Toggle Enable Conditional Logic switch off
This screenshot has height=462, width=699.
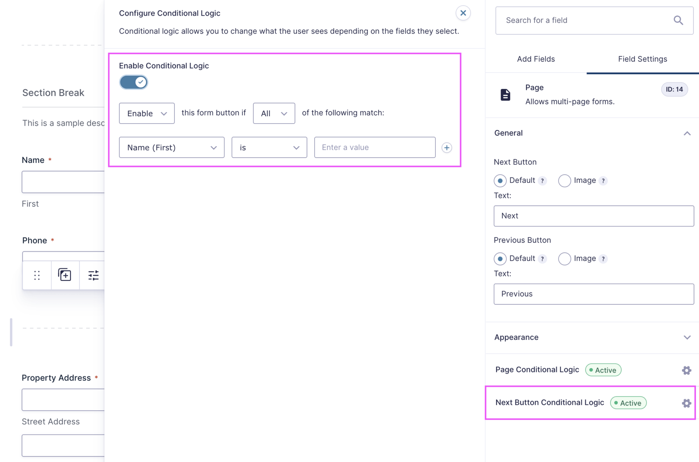click(x=134, y=82)
